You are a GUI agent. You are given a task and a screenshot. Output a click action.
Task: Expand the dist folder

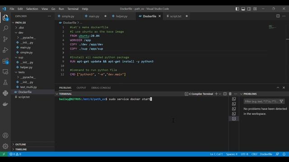[x=16, y=27]
